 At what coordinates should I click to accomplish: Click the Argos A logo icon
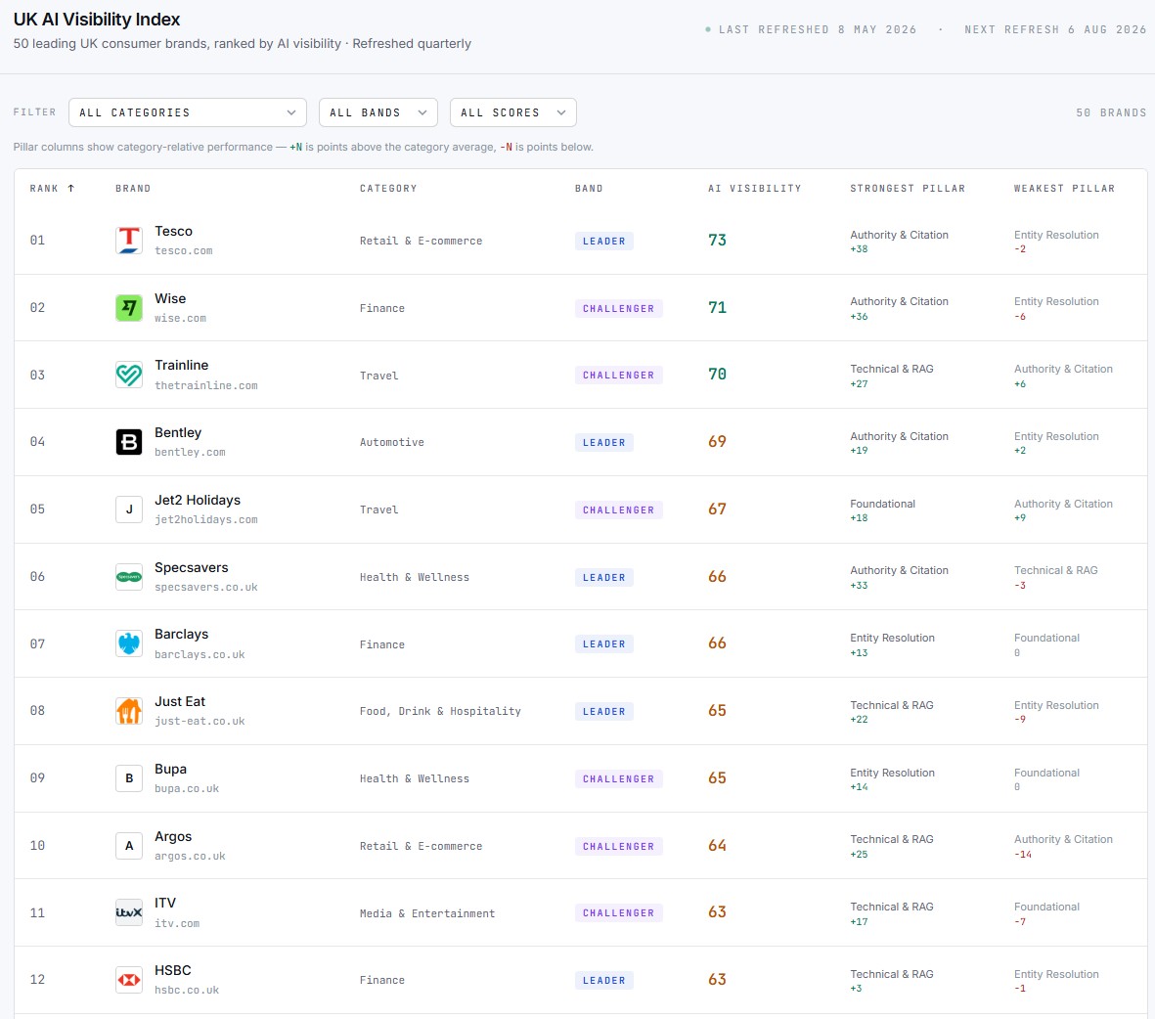pos(129,846)
